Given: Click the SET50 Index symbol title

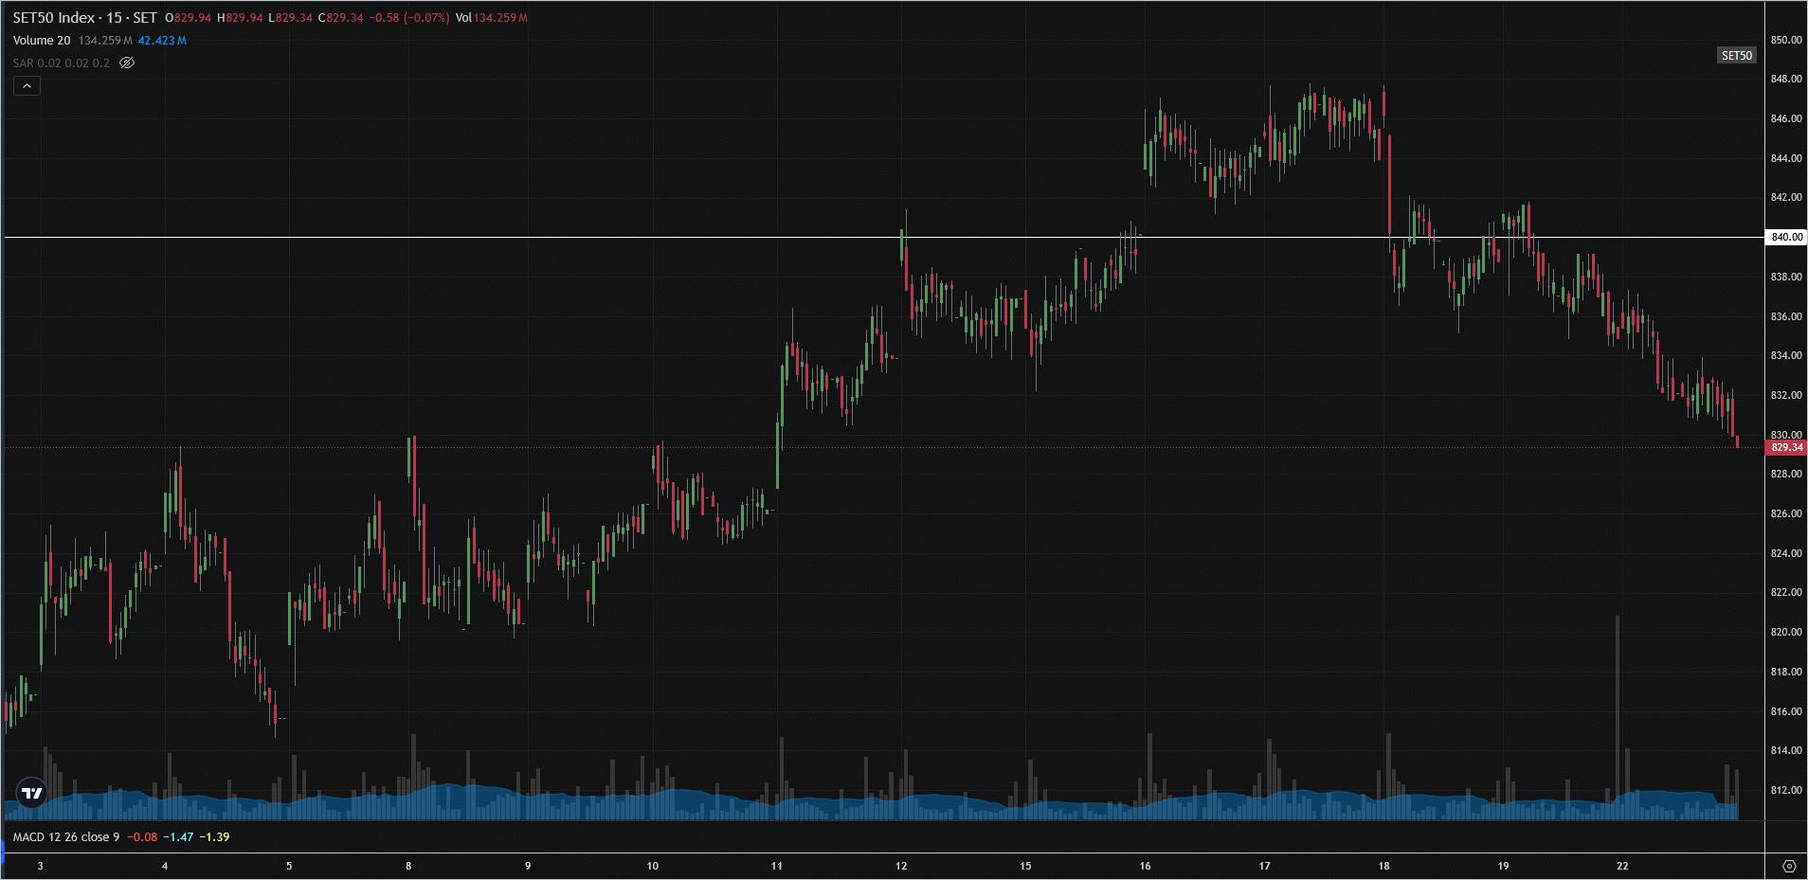Looking at the screenshot, I should 84,18.
